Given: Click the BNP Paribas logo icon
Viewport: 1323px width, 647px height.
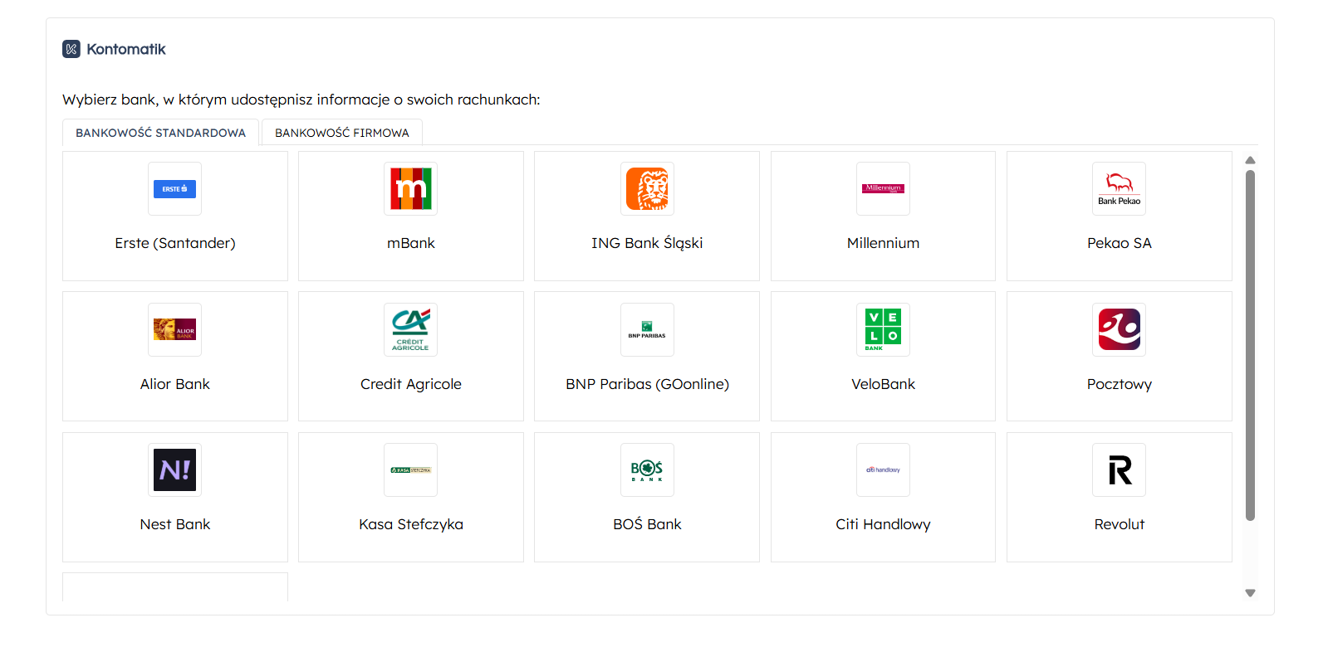Looking at the screenshot, I should pos(647,329).
